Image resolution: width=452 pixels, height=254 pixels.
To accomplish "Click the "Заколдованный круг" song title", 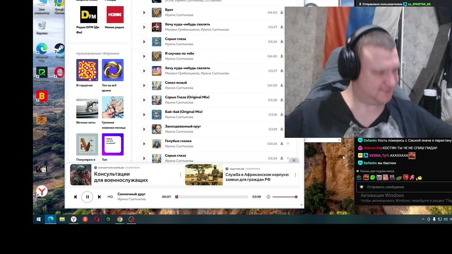I will pos(183,126).
